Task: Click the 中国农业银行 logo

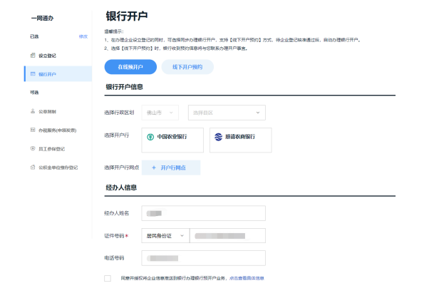Action: tap(150, 137)
